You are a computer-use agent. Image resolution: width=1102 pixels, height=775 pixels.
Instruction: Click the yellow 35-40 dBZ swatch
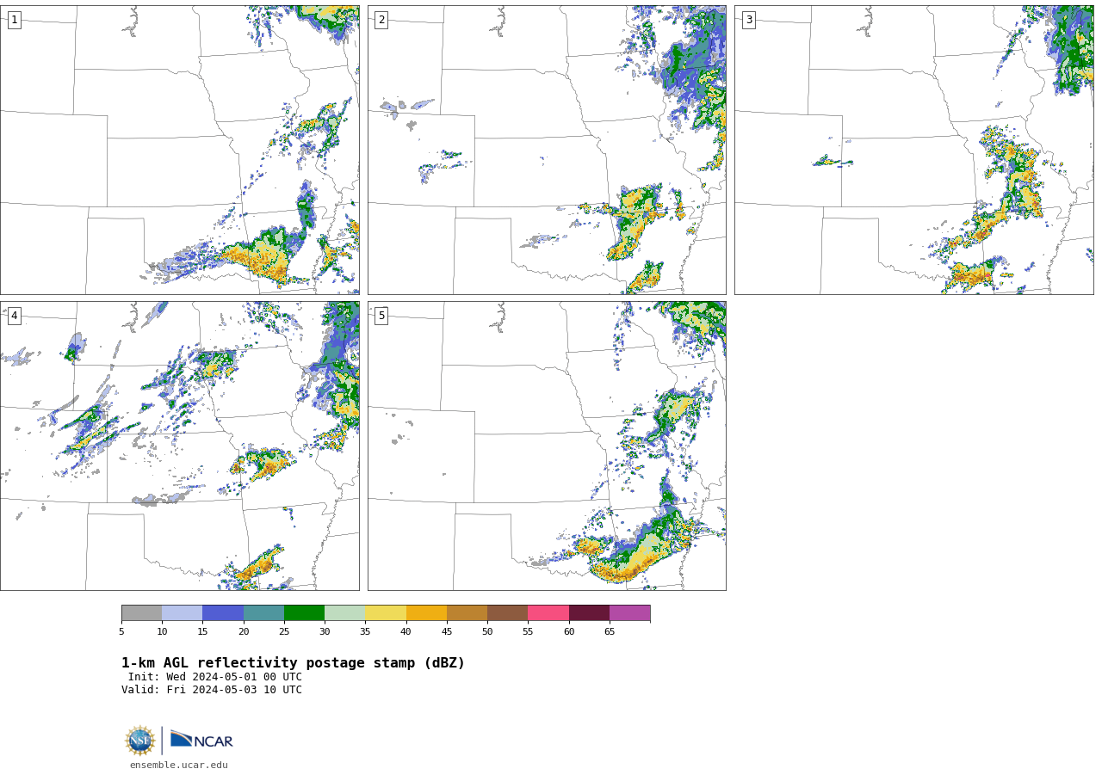pyautogui.click(x=386, y=612)
